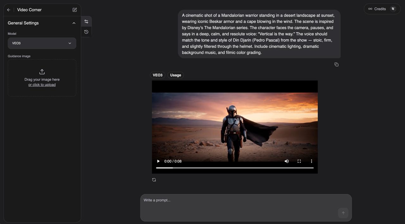Screen dimensions: 405x224
Task: Click the regenerate video icon
Action: tap(154, 180)
